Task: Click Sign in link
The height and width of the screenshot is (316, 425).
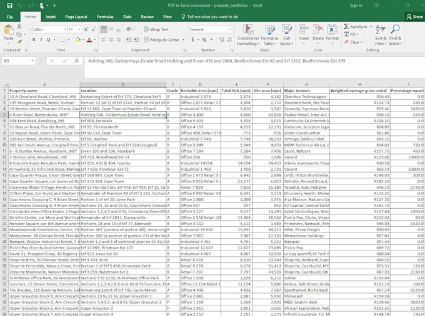Action: (x=356, y=6)
